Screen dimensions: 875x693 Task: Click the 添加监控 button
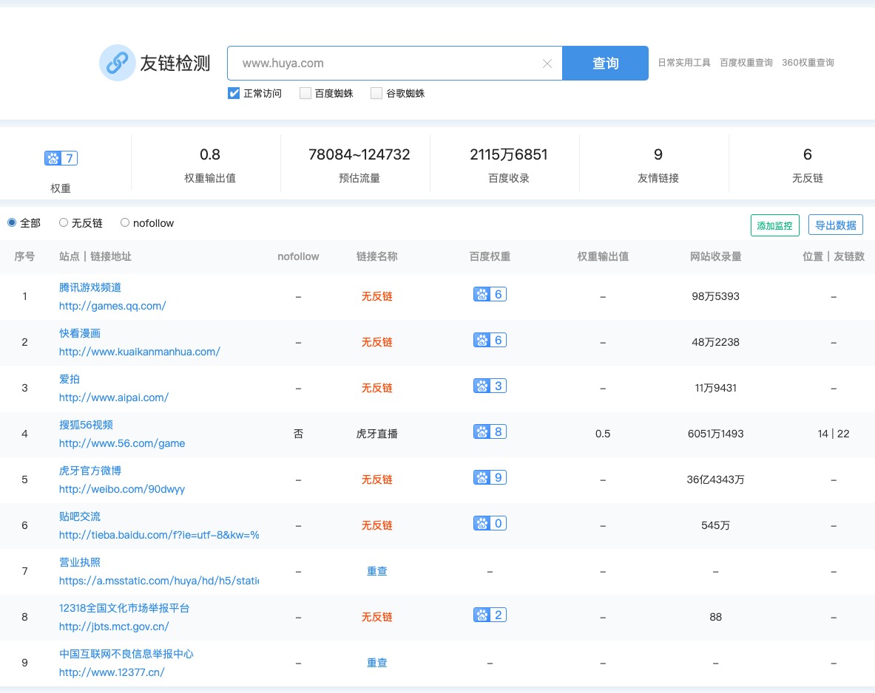click(774, 225)
